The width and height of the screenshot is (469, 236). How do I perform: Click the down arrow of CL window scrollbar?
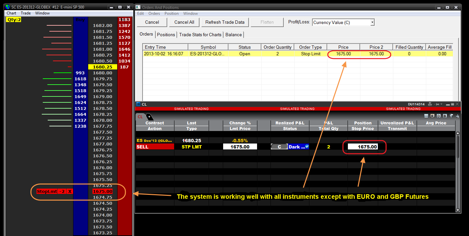[x=458, y=210]
